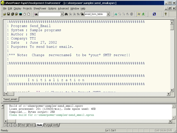
Task: Click output panel scrollbar down arrow
Action: click(174, 117)
